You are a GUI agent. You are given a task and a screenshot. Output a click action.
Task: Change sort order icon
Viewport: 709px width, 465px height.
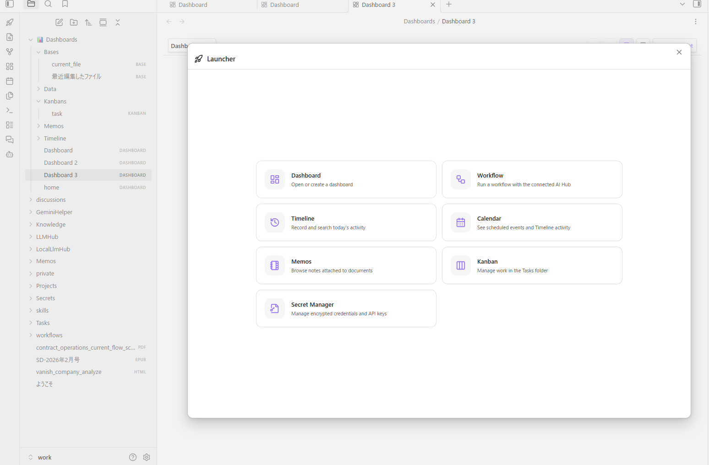(88, 22)
